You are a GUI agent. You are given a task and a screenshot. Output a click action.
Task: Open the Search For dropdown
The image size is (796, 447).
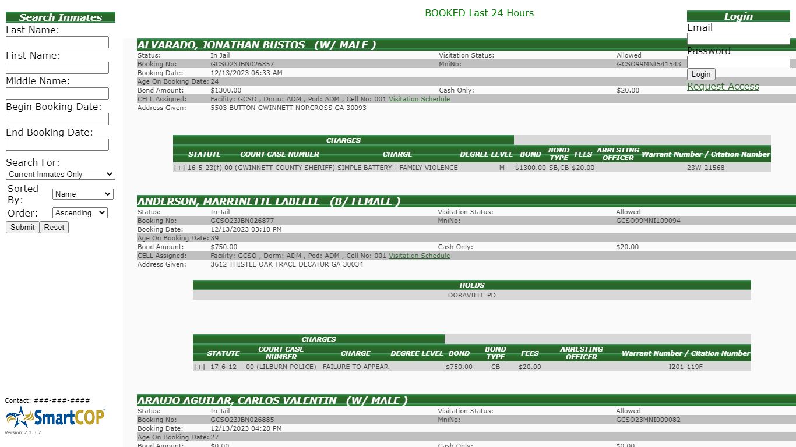(61, 174)
